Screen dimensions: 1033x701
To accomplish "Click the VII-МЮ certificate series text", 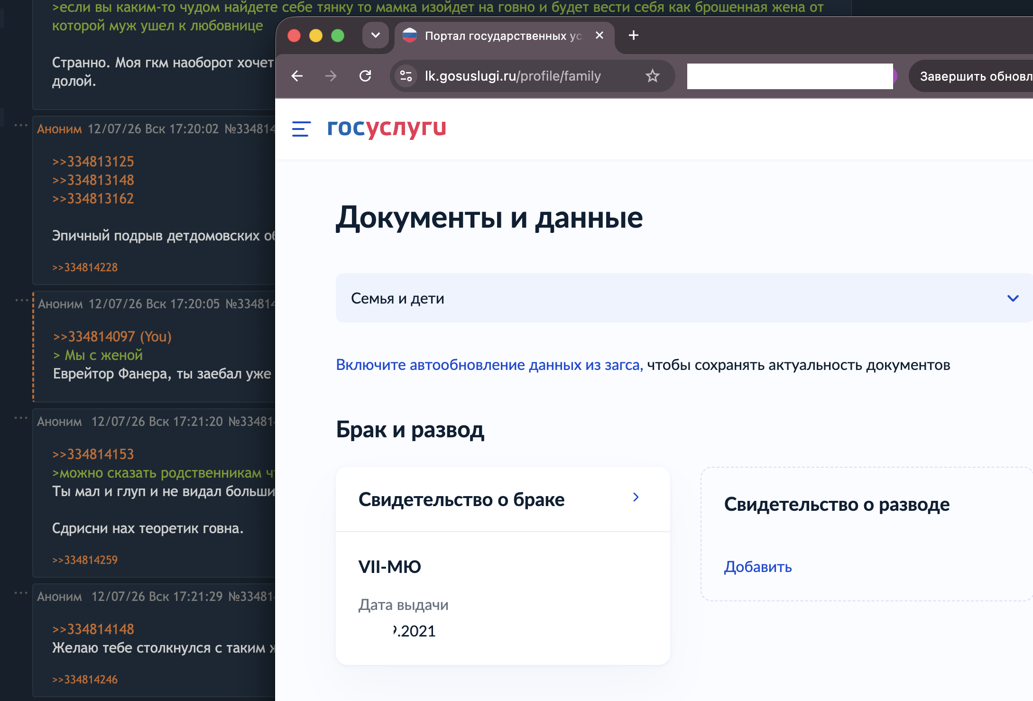I will point(390,567).
